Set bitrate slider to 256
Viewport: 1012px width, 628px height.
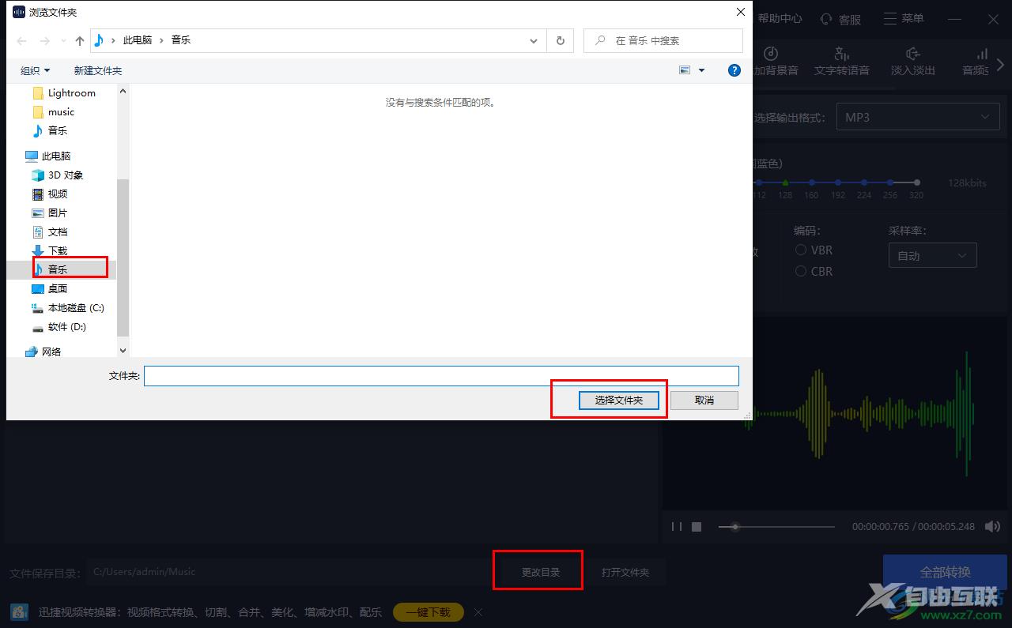point(890,182)
